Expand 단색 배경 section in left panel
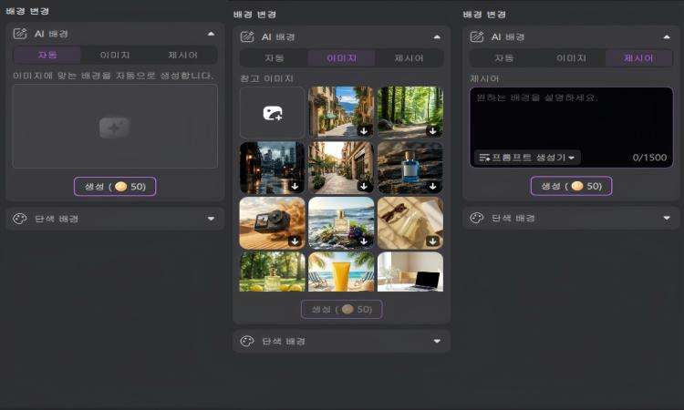Image resolution: width=684 pixels, height=410 pixels. (x=212, y=219)
